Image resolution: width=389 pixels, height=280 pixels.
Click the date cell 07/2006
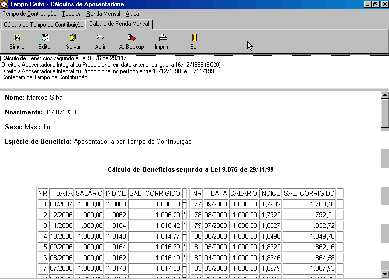click(x=61, y=268)
